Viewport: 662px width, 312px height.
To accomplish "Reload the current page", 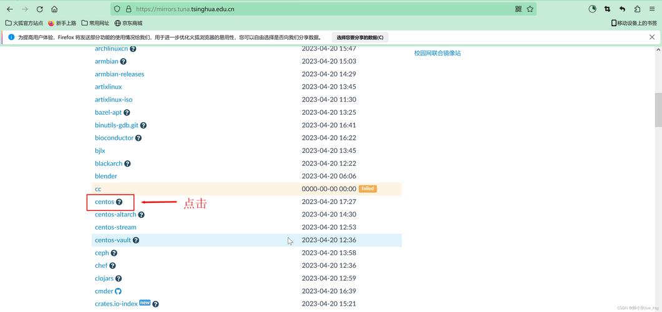I will click(x=40, y=9).
